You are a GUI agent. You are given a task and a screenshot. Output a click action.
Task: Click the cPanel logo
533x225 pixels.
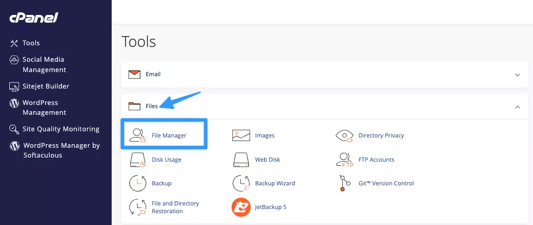tap(34, 18)
